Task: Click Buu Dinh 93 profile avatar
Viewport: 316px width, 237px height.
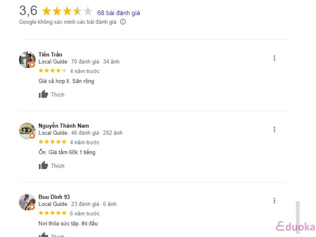Action: tap(27, 202)
